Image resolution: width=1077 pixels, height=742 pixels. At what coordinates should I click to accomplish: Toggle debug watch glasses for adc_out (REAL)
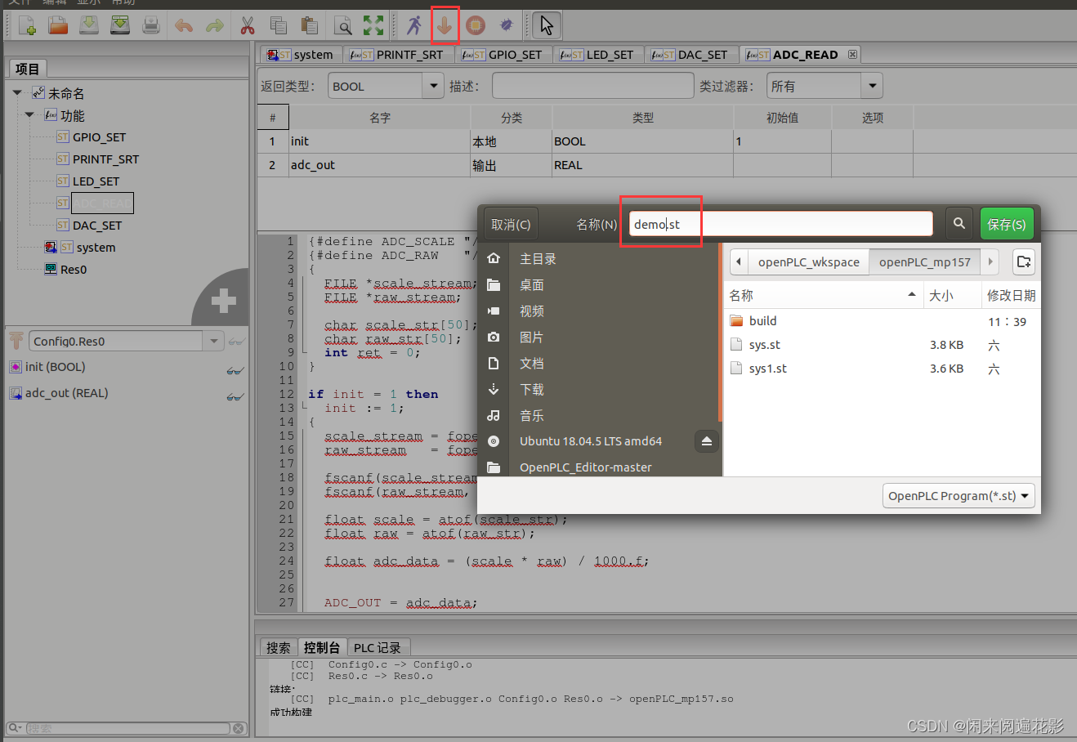pyautogui.click(x=235, y=393)
